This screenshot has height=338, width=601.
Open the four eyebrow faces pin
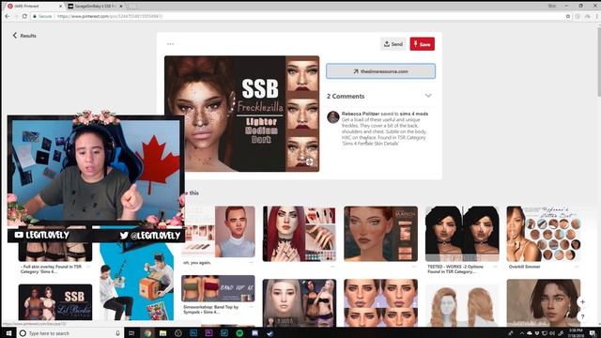(380, 302)
